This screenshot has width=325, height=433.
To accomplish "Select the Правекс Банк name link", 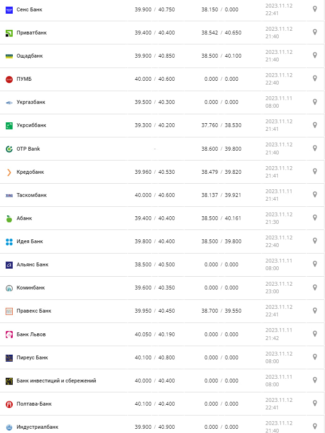I will click(x=33, y=311).
